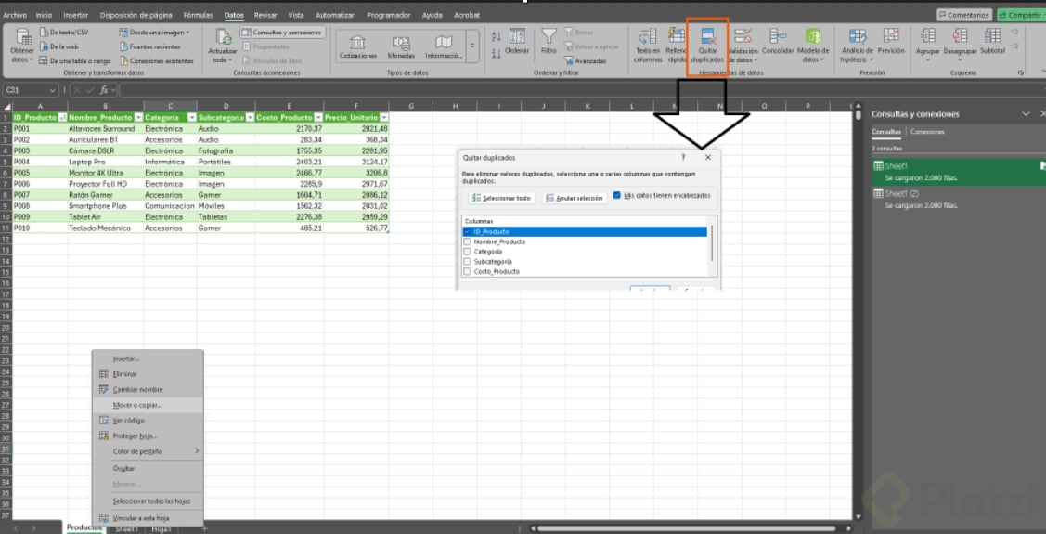Image resolution: width=1046 pixels, height=534 pixels.
Task: Click Texto en columnas
Action: point(647,45)
